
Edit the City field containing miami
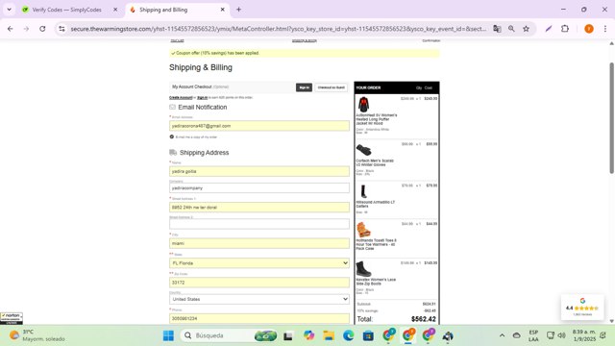point(259,243)
